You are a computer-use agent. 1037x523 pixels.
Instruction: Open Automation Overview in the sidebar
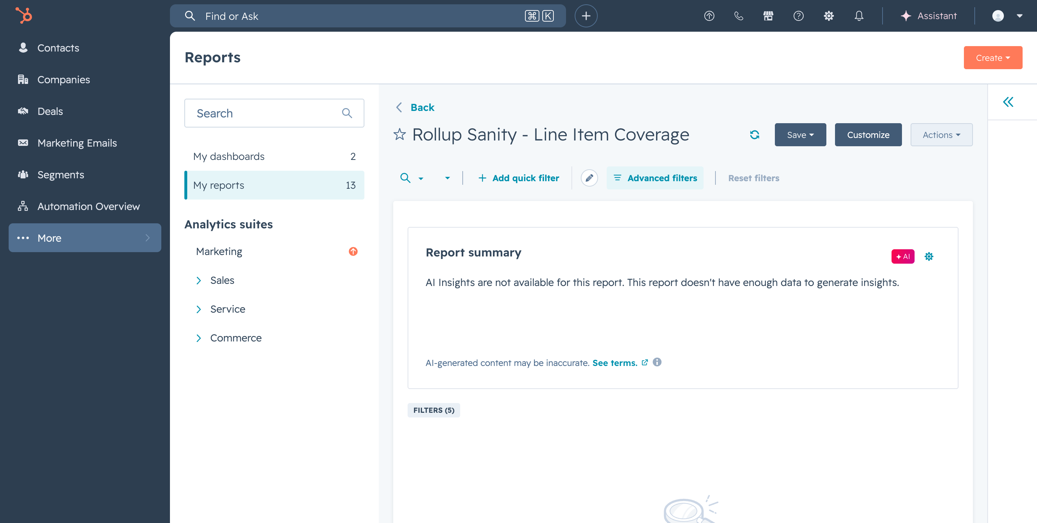(85, 206)
